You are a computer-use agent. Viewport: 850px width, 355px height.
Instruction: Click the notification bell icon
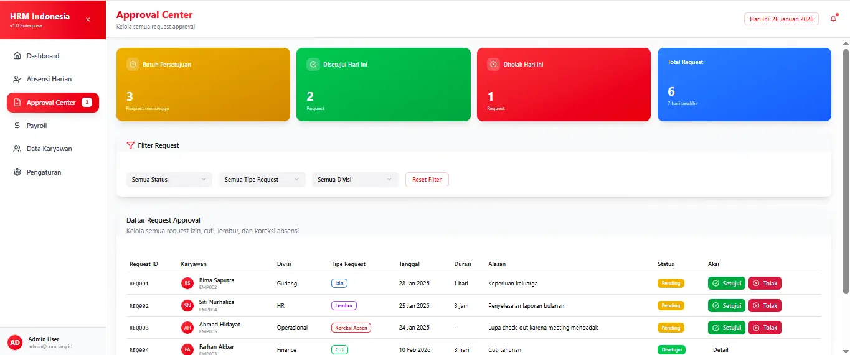[x=833, y=19]
